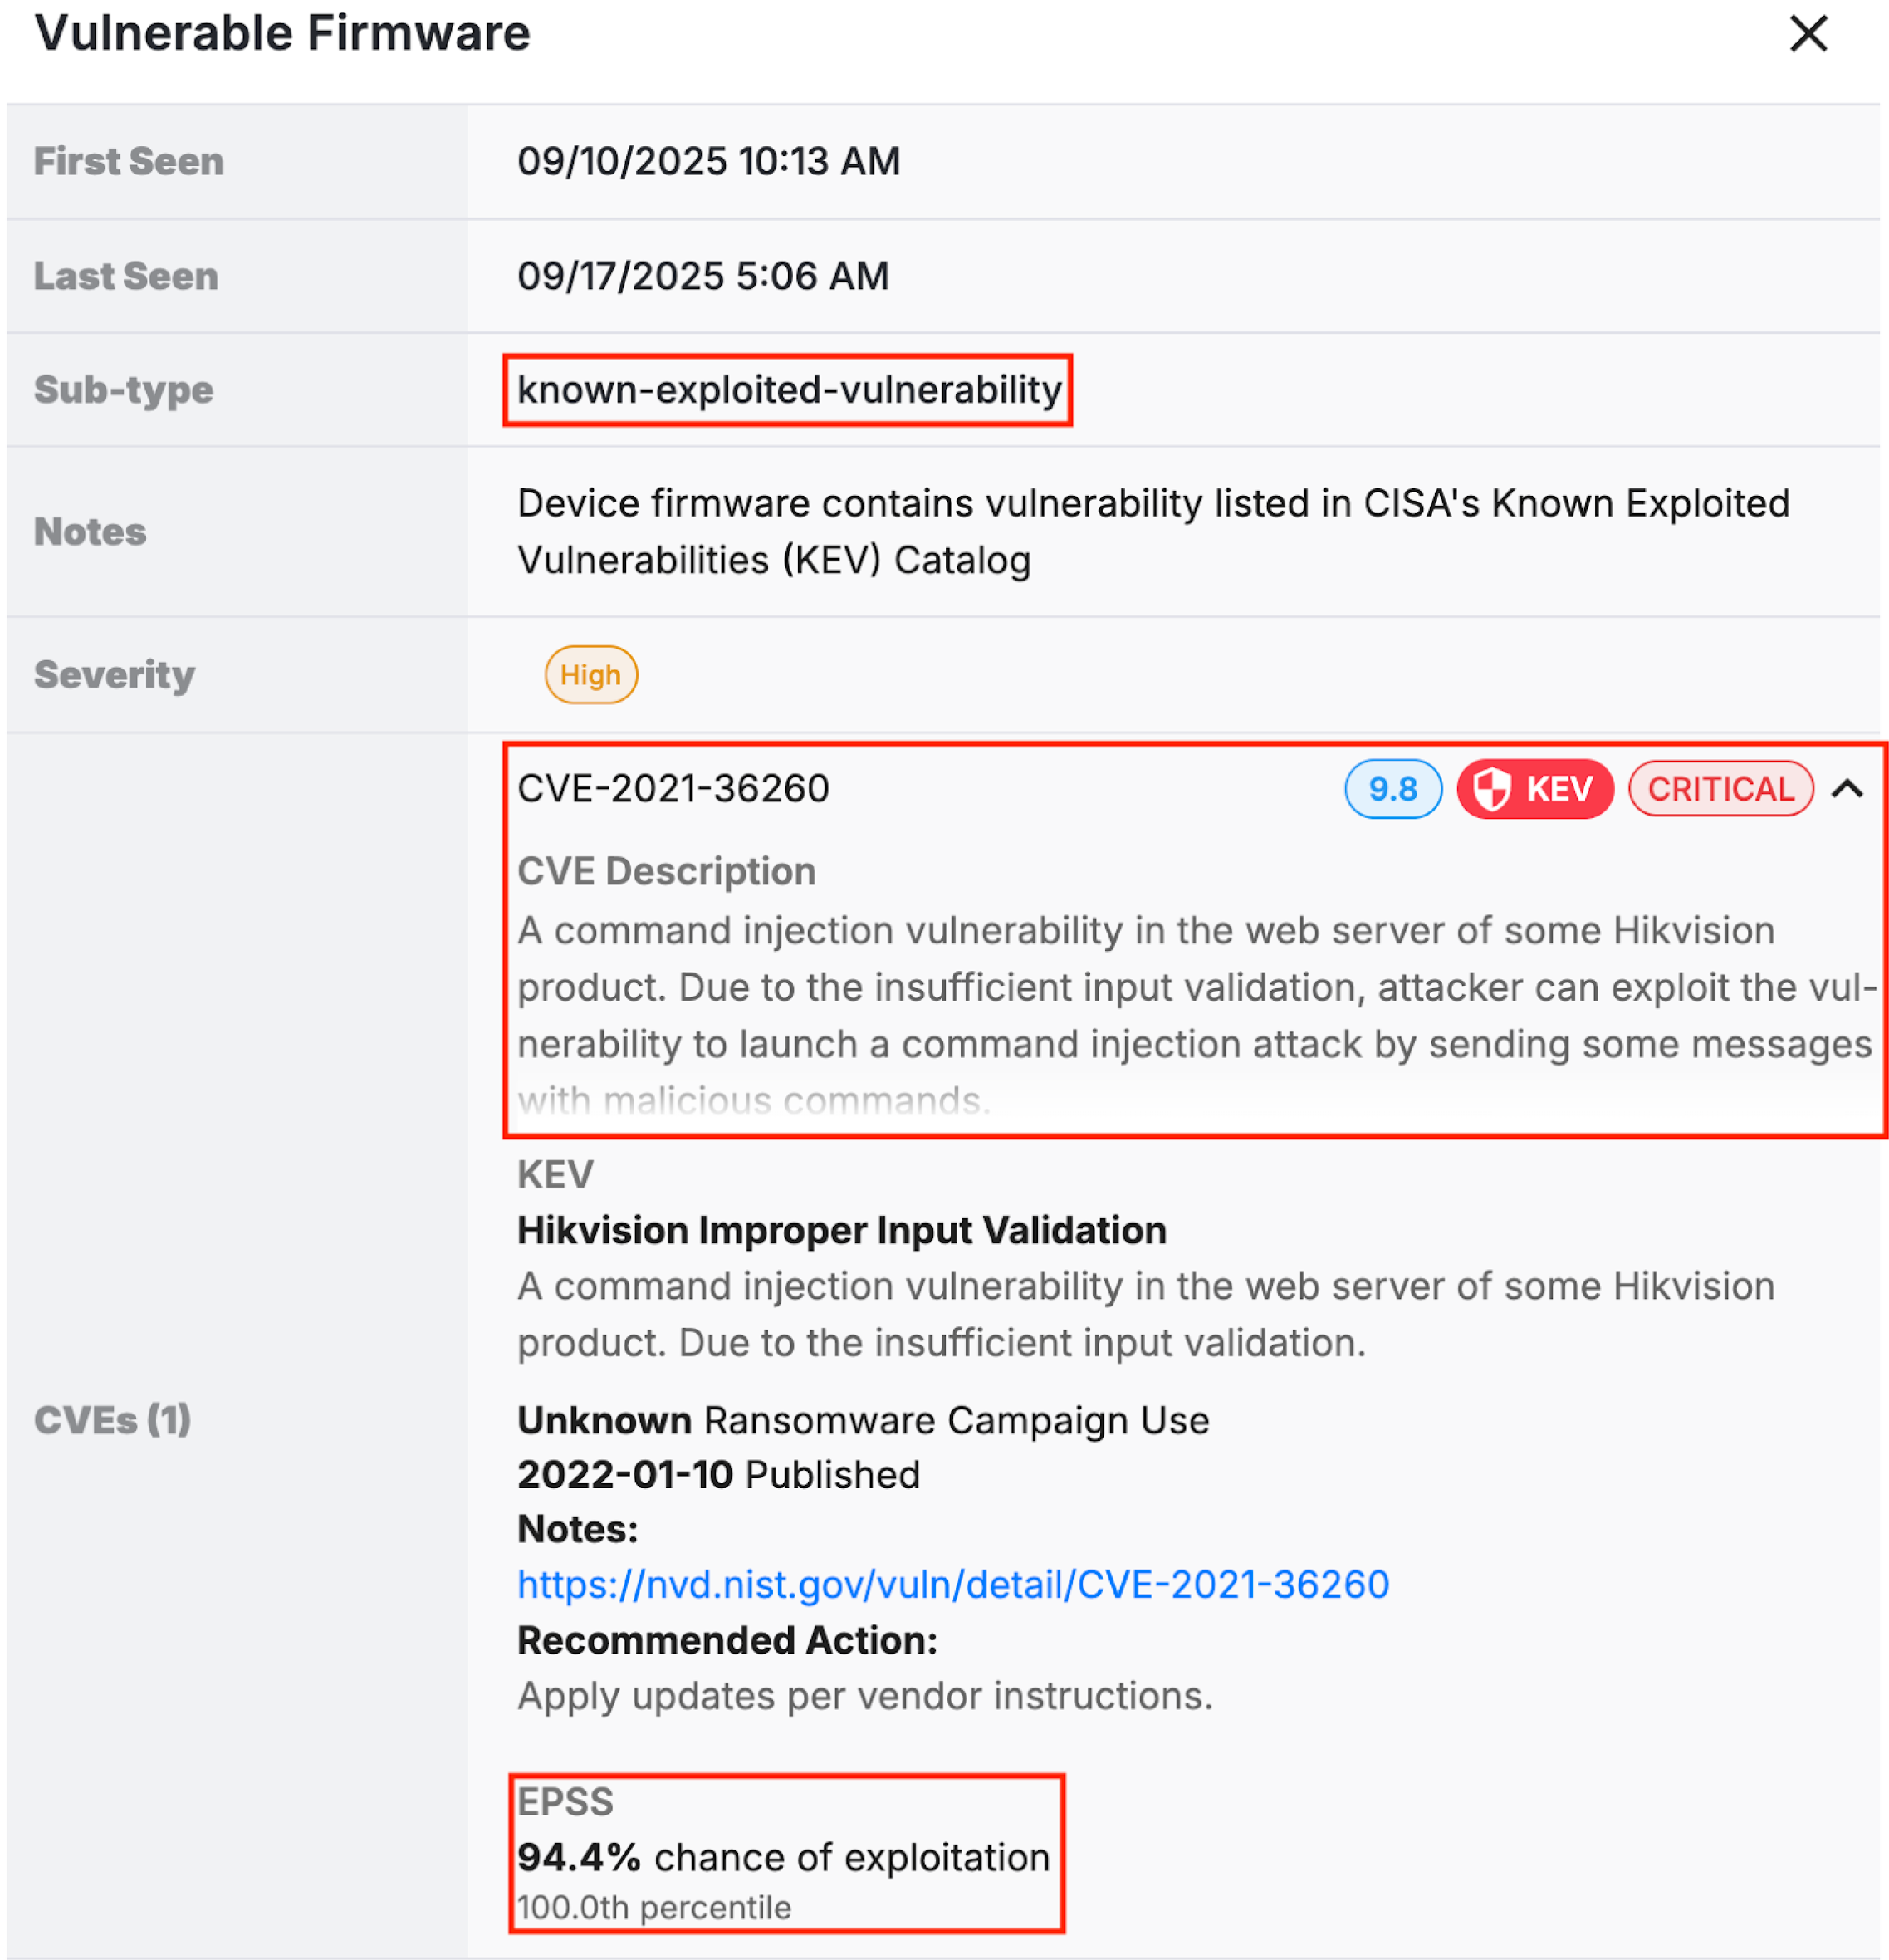This screenshot has width=1889, height=1960.
Task: Click the CVE Description heading
Action: click(666, 871)
